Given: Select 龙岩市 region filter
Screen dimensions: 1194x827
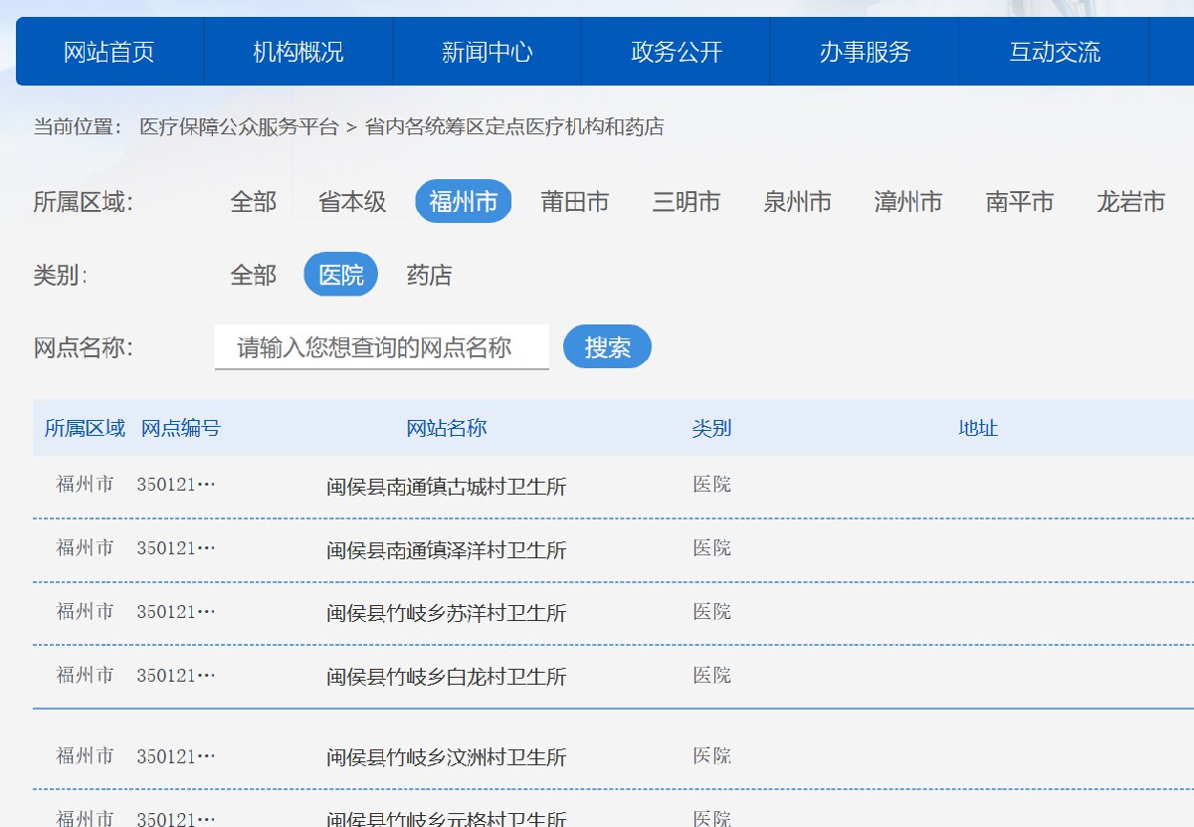Looking at the screenshot, I should click(1130, 202).
